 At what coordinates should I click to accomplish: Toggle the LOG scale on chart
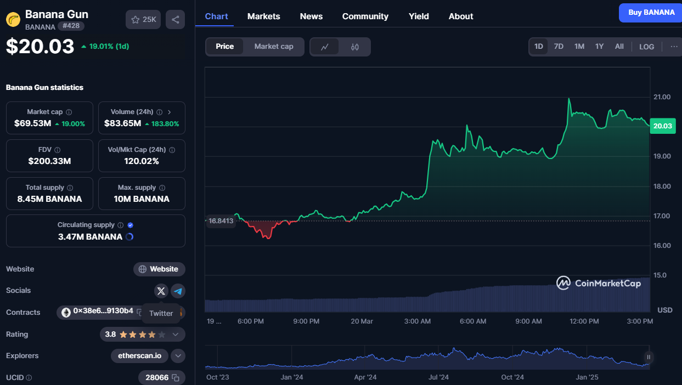[646, 47]
